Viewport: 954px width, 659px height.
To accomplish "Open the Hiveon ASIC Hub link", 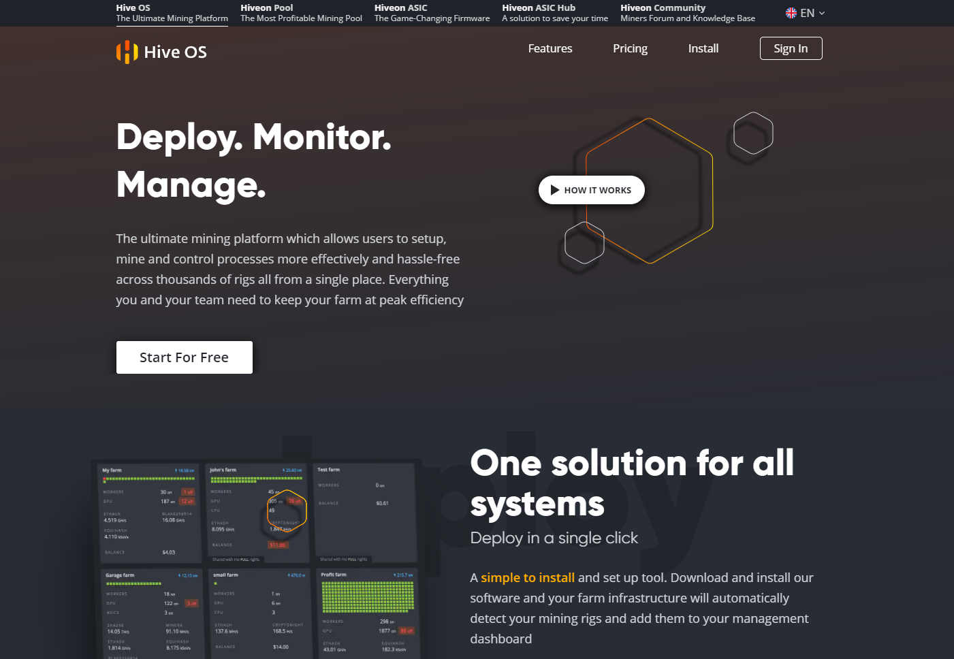I will tap(555, 13).
